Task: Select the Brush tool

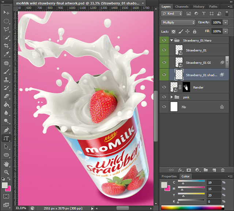Action: (6, 71)
